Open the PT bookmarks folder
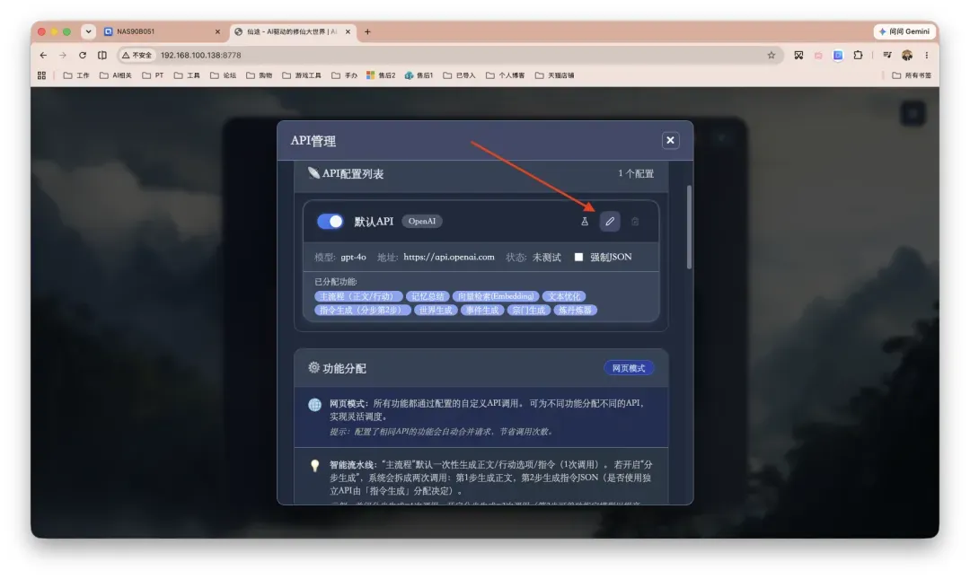This screenshot has width=970, height=579. [153, 75]
